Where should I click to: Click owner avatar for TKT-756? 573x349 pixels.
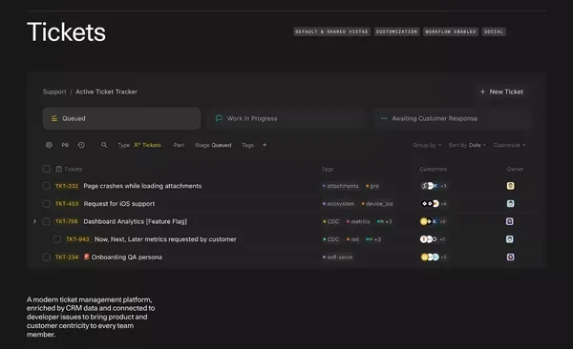[510, 221]
